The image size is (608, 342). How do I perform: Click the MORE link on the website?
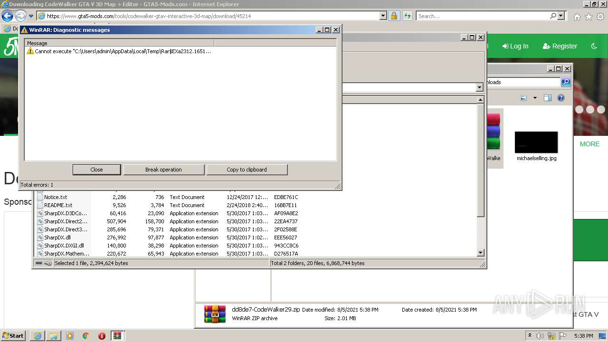589,144
